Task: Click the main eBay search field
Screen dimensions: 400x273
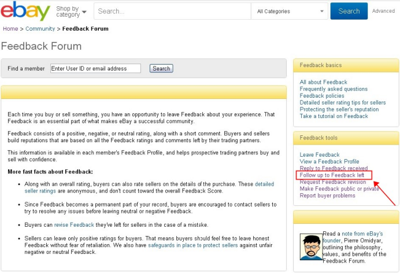Action: tap(172, 11)
